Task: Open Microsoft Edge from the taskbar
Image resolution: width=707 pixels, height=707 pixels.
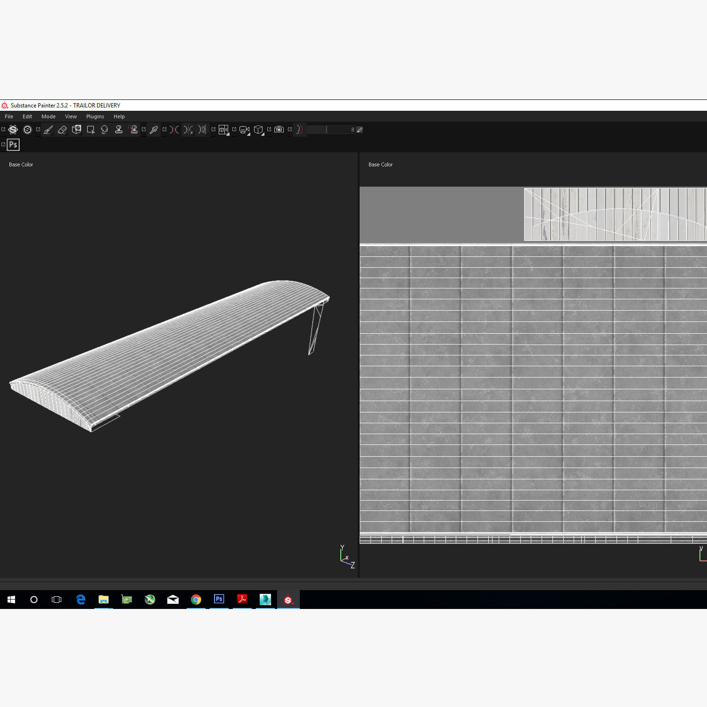Action: coord(81,600)
